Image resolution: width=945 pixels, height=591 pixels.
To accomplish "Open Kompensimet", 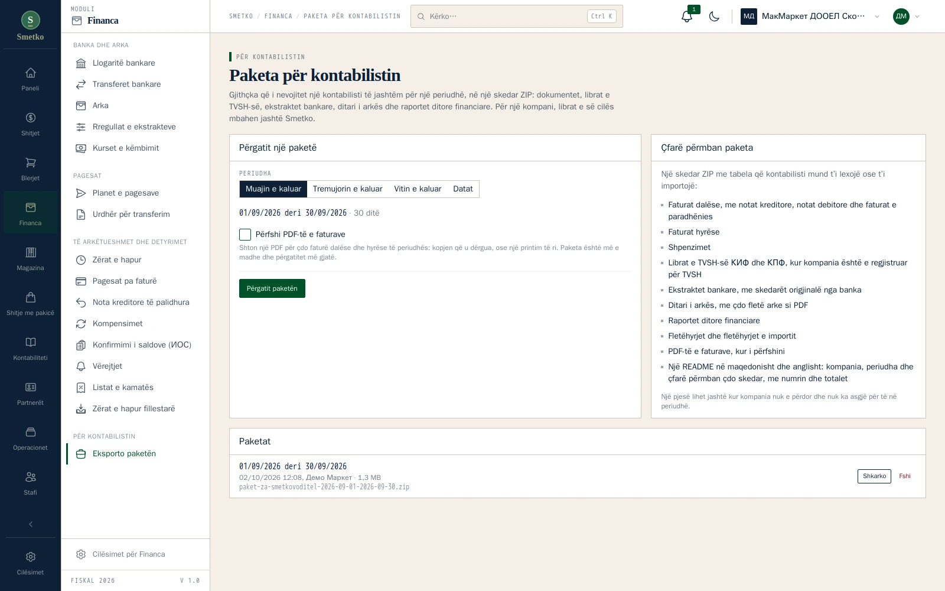I will (135, 324).
